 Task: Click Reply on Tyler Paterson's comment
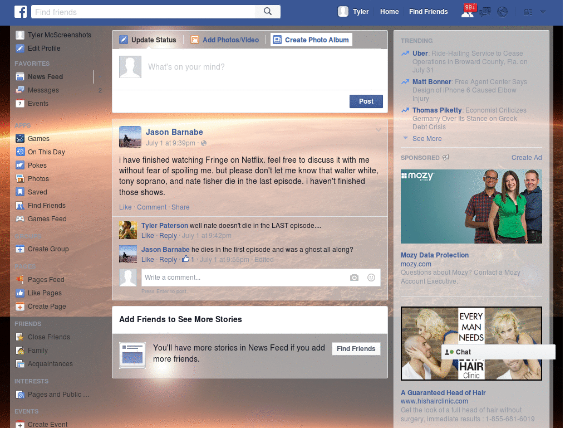[168, 236]
